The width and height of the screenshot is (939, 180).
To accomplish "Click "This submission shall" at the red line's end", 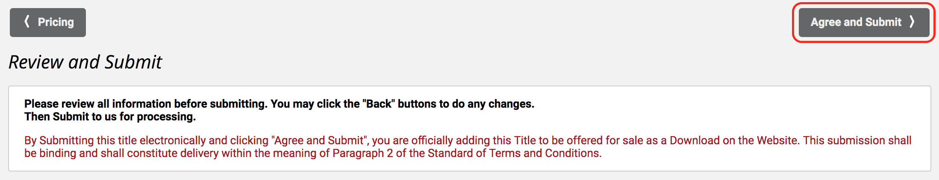I will click(x=857, y=140).
